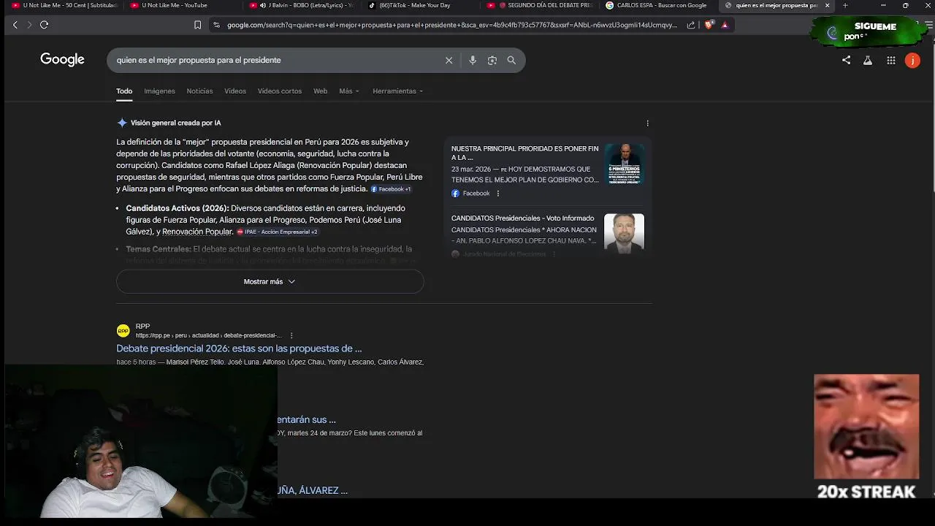The width and height of the screenshot is (935, 526).
Task: Close the active search tab with its X
Action: coord(827,5)
